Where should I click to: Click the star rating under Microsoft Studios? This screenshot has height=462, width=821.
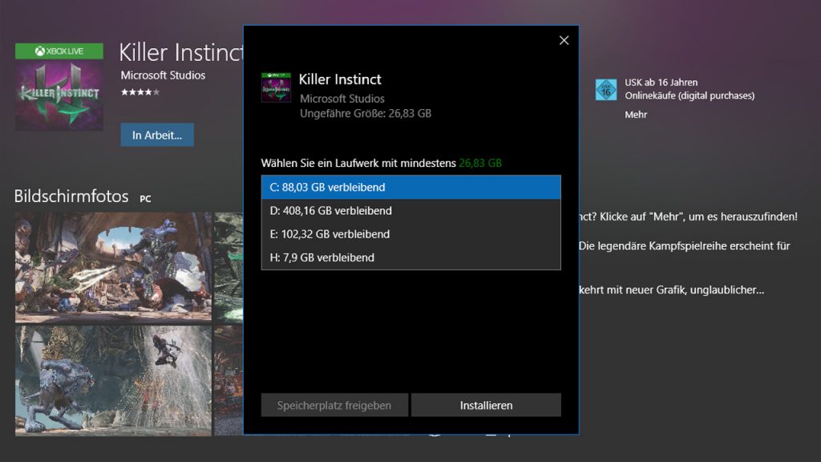point(140,92)
